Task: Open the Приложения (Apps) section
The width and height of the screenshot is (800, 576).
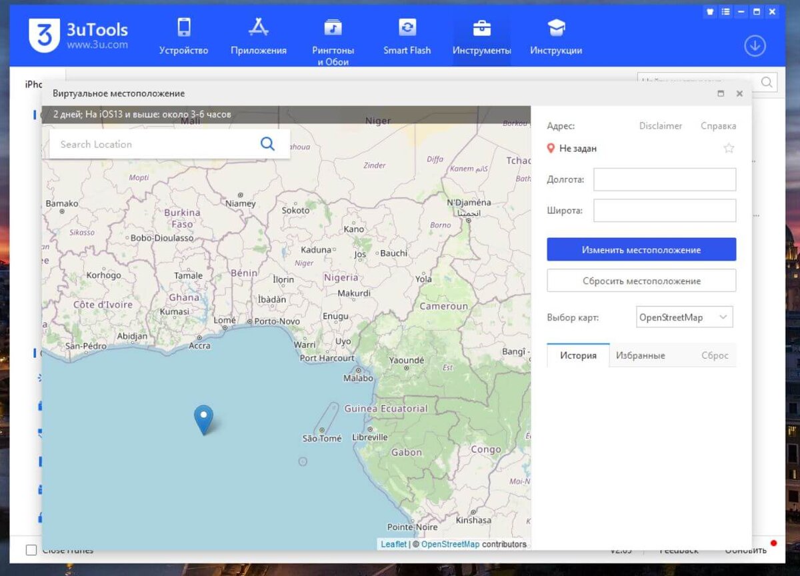Action: click(258, 37)
